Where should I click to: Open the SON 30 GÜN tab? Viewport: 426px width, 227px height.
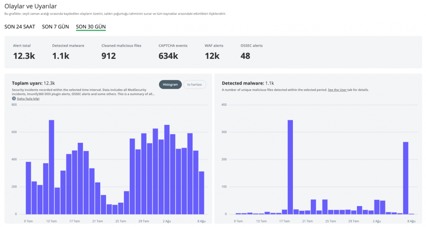click(x=91, y=27)
